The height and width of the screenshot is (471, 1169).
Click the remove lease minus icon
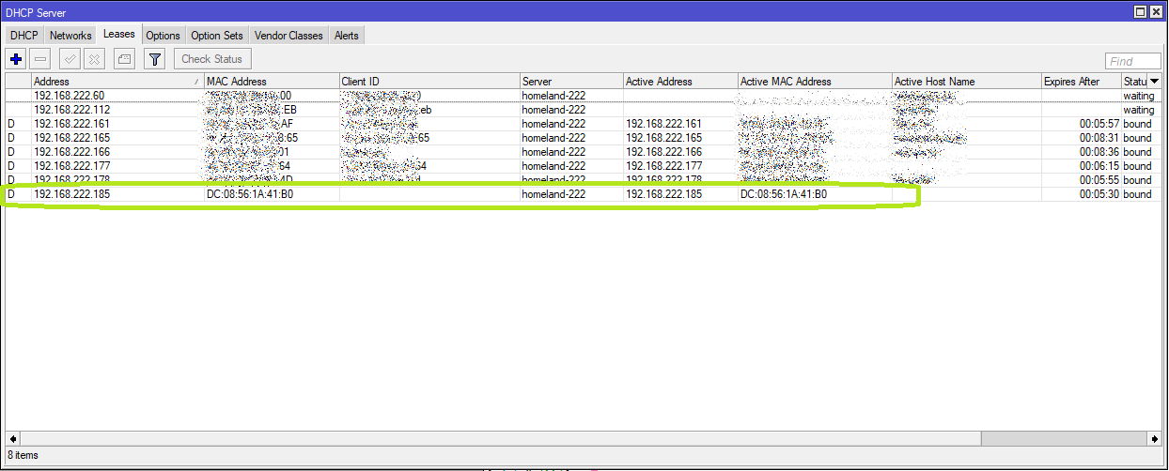click(x=40, y=59)
